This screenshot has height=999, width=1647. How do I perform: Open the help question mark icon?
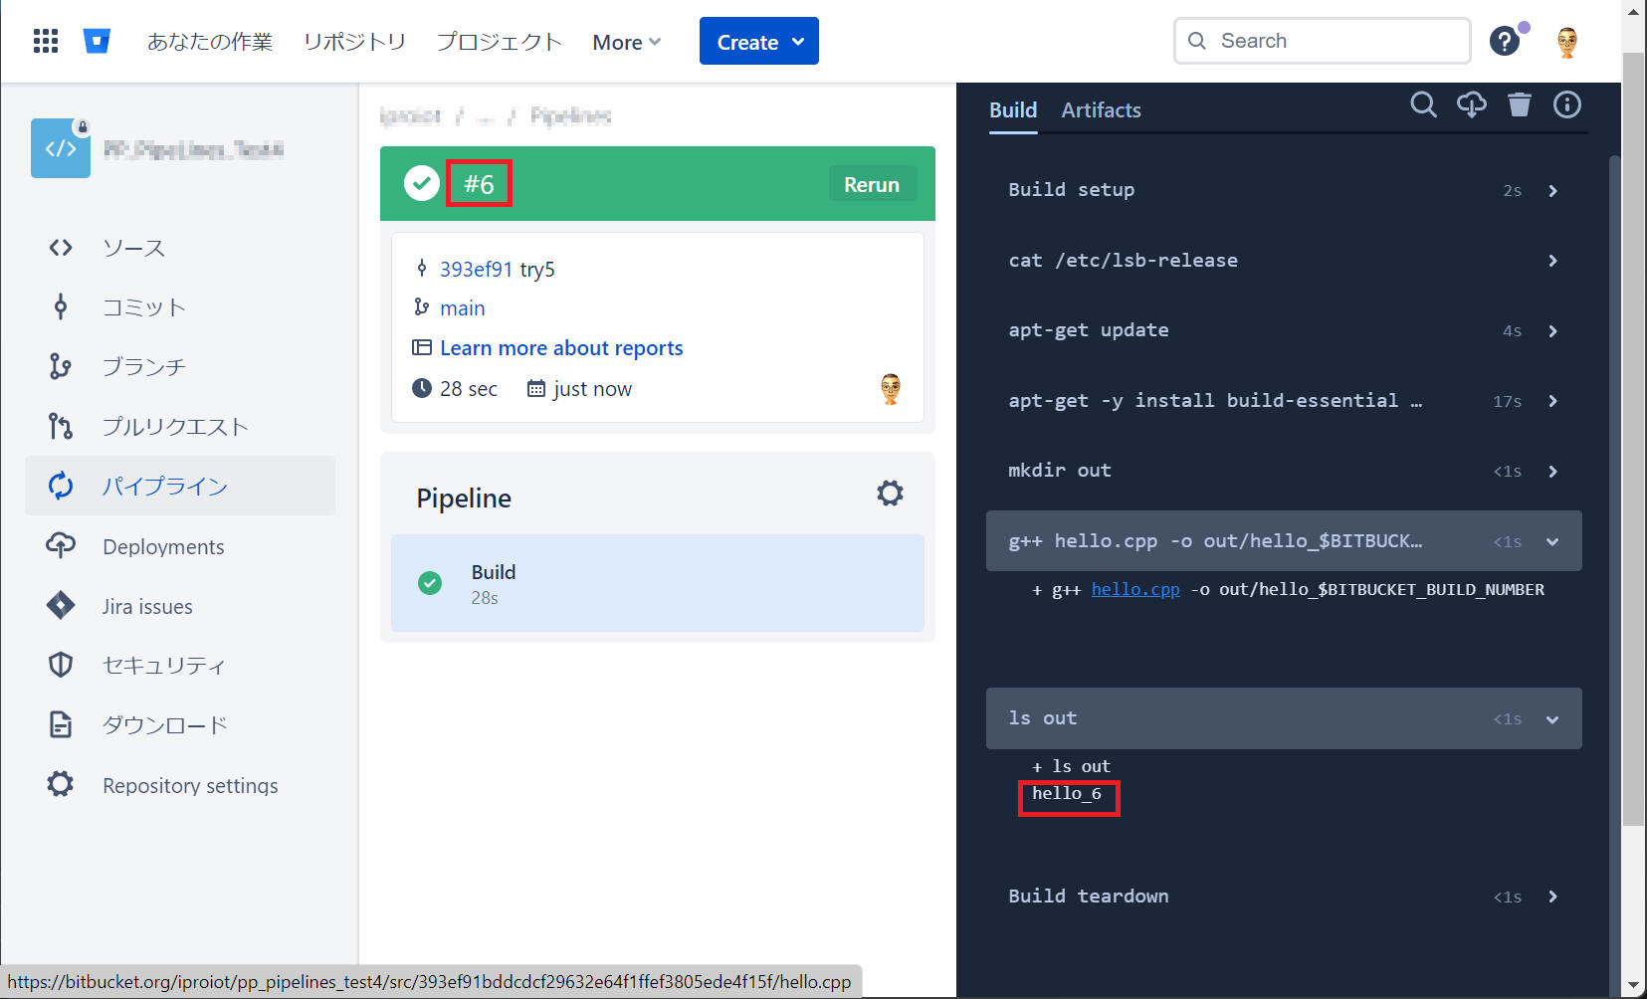(x=1504, y=41)
